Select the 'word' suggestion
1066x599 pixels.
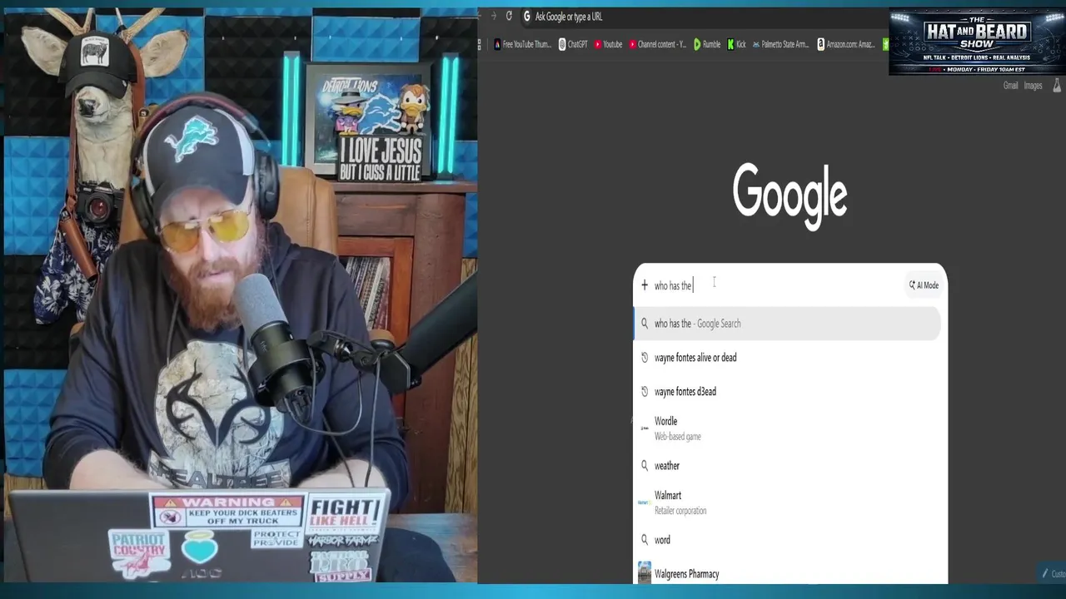[787, 540]
